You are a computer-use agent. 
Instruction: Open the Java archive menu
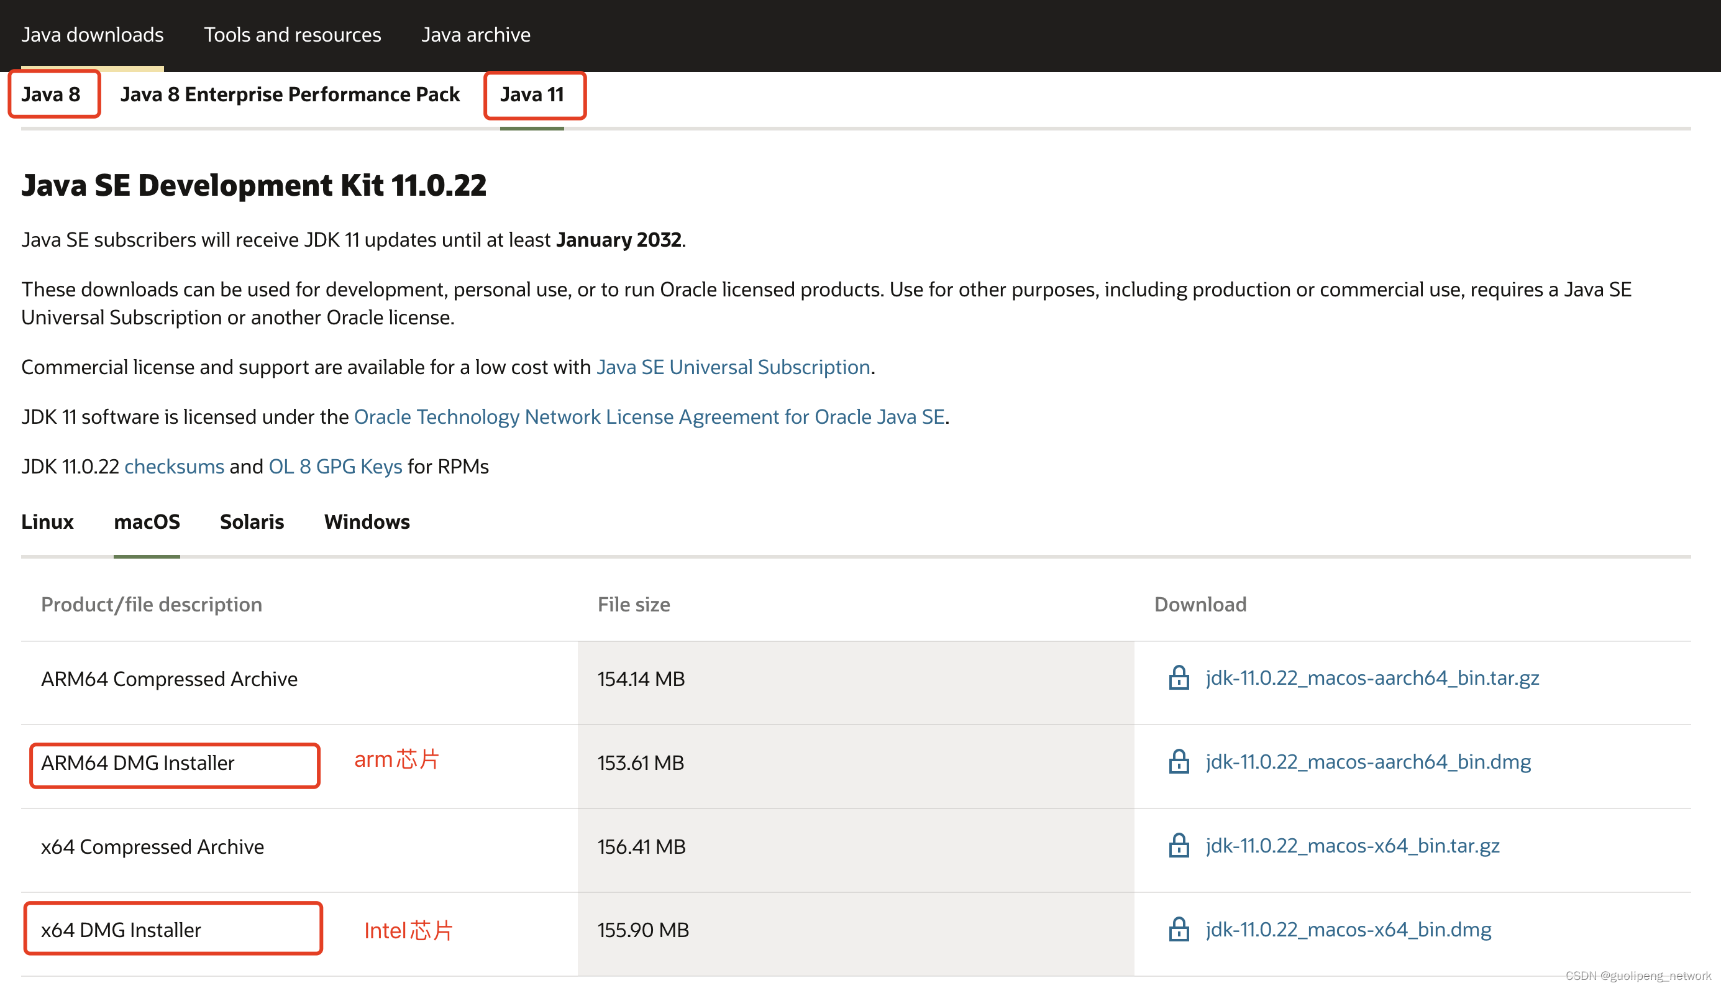475,35
